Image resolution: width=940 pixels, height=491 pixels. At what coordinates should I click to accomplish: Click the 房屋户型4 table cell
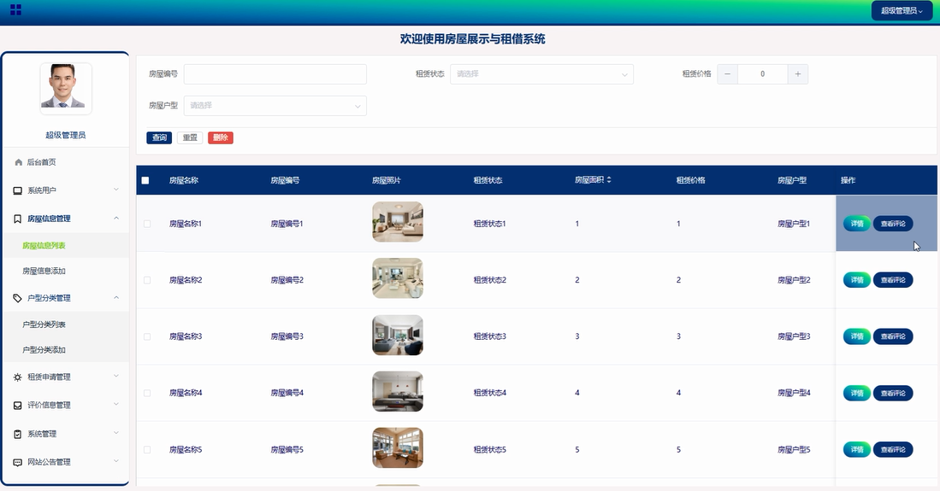coord(794,393)
